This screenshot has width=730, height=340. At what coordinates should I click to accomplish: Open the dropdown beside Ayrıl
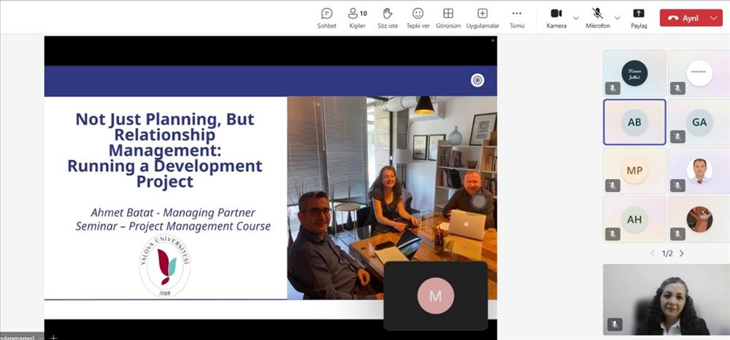715,18
